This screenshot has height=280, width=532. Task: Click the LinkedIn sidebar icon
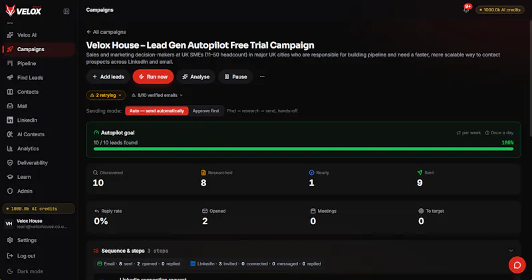pos(10,120)
